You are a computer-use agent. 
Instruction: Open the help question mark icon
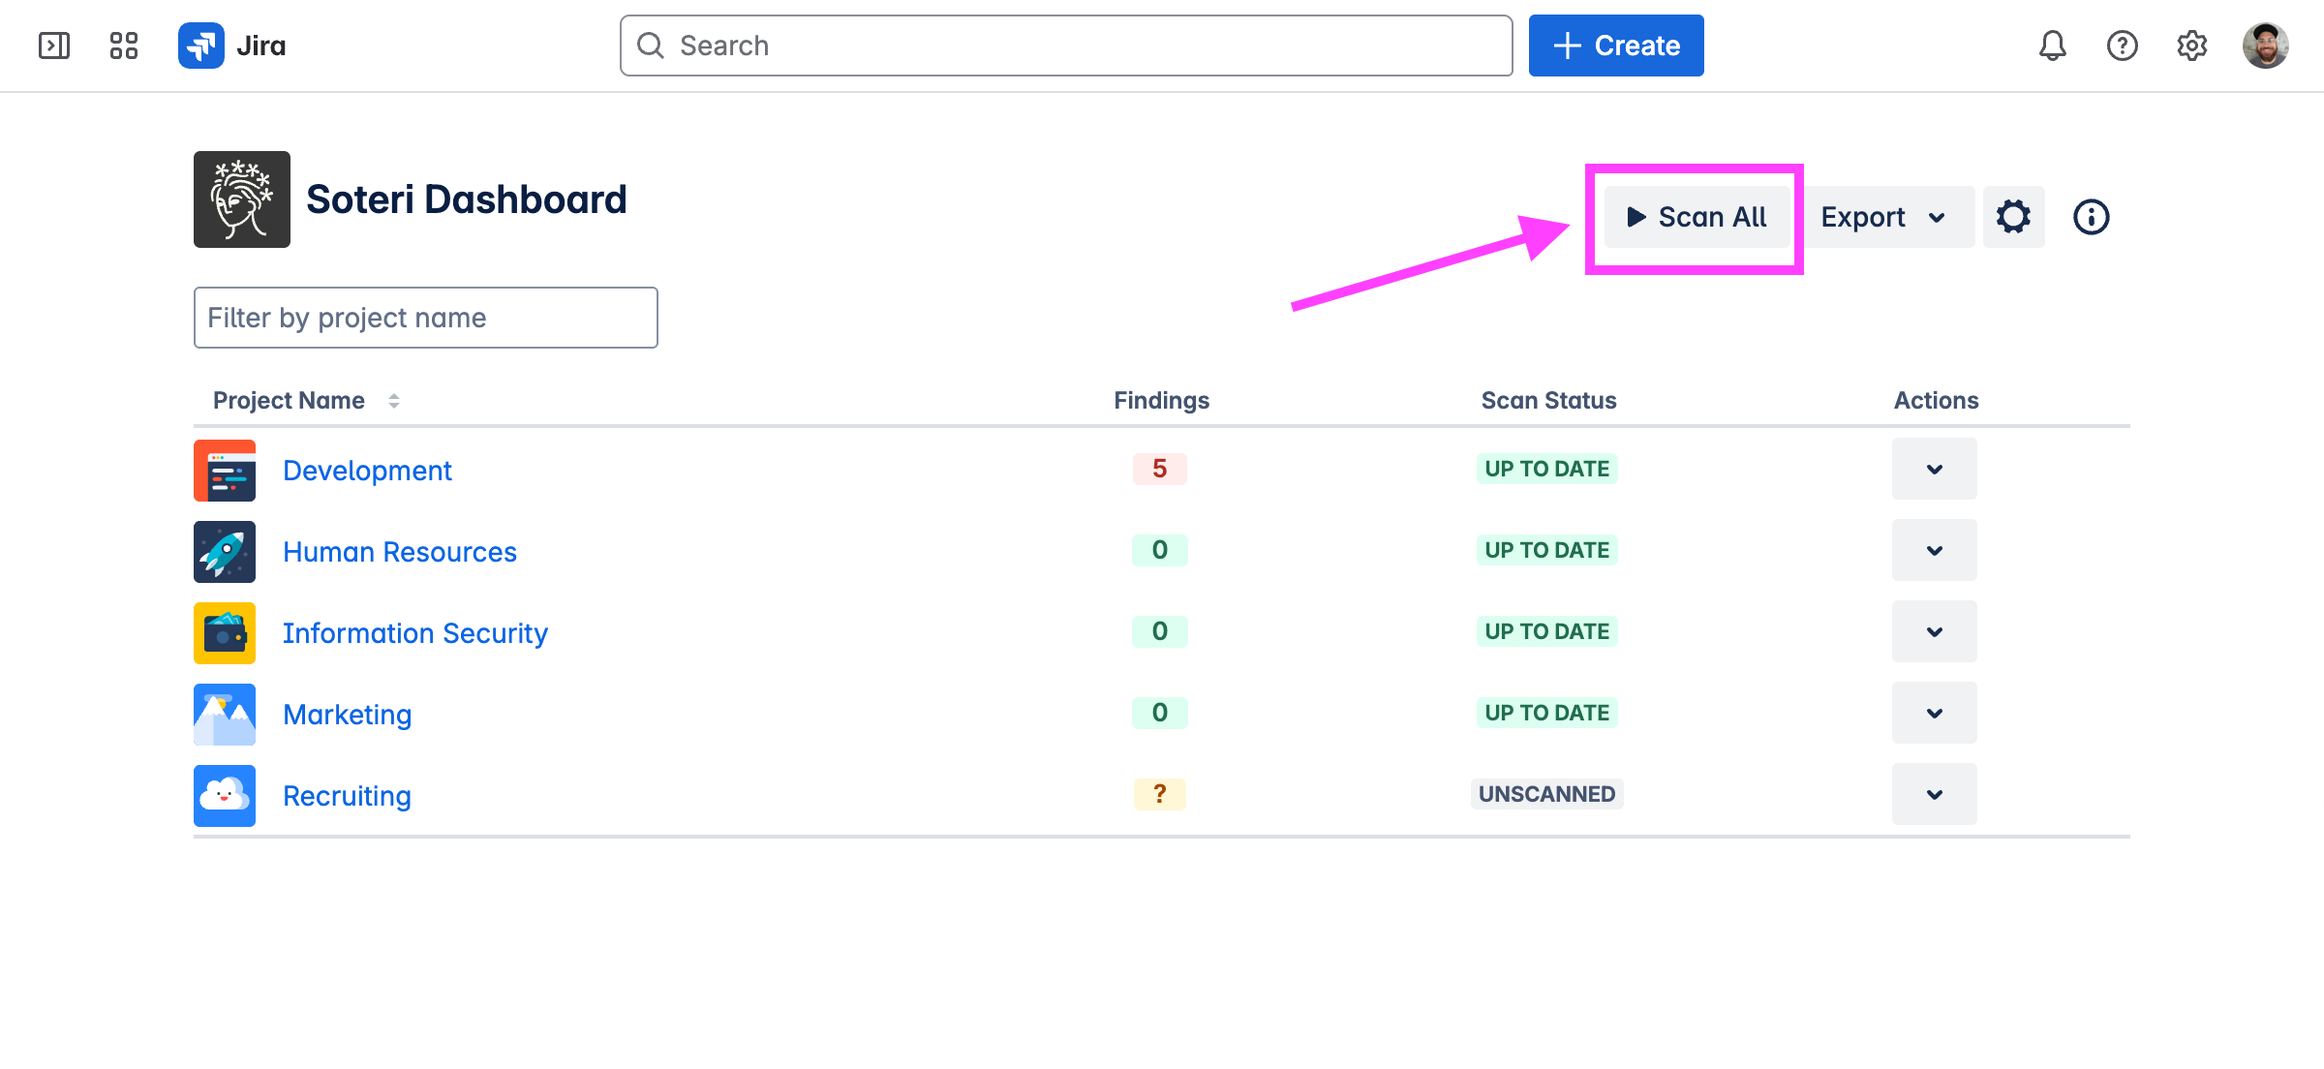(2122, 46)
